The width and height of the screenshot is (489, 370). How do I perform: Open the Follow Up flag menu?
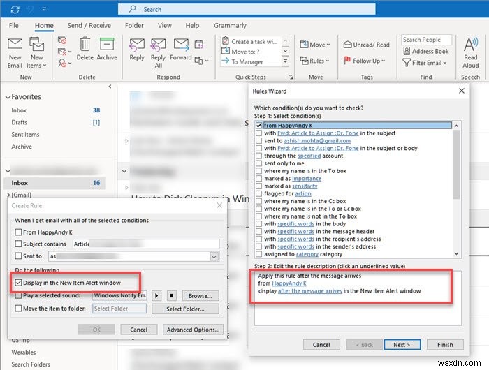[365, 61]
